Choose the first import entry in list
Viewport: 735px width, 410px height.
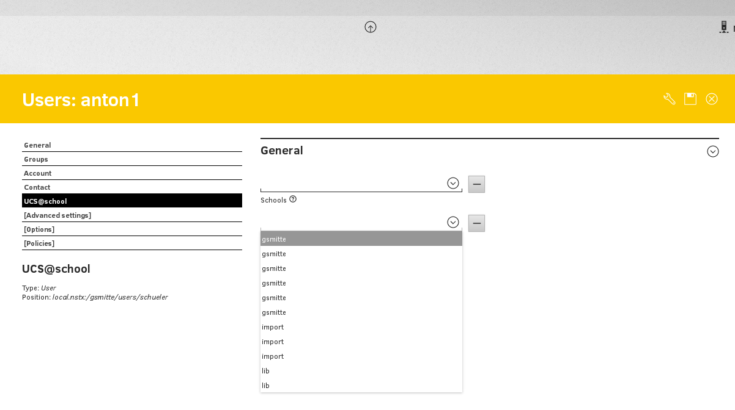361,327
